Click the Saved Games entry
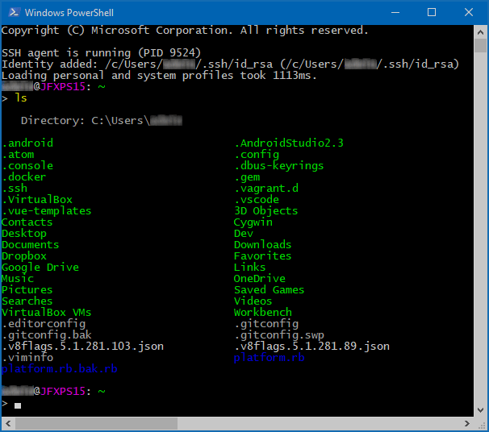The width and height of the screenshot is (489, 432). click(270, 289)
